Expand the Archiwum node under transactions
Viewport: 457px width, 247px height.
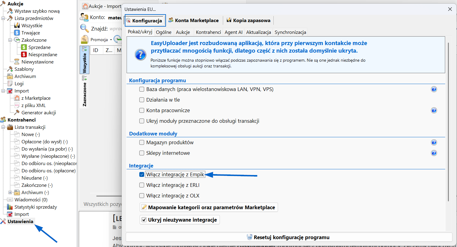tap(10, 193)
